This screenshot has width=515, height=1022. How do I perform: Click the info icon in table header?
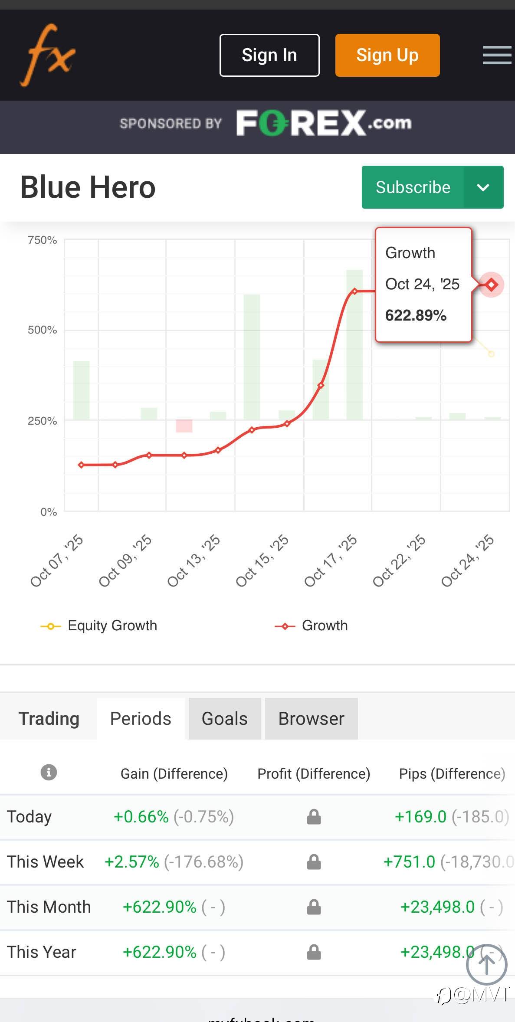point(49,773)
